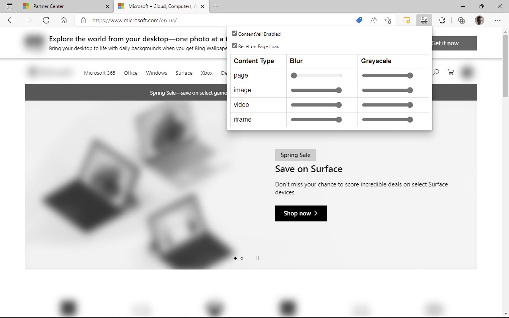This screenshot has width=509, height=318.
Task: Add this page to favorites star
Action: pos(388,20)
